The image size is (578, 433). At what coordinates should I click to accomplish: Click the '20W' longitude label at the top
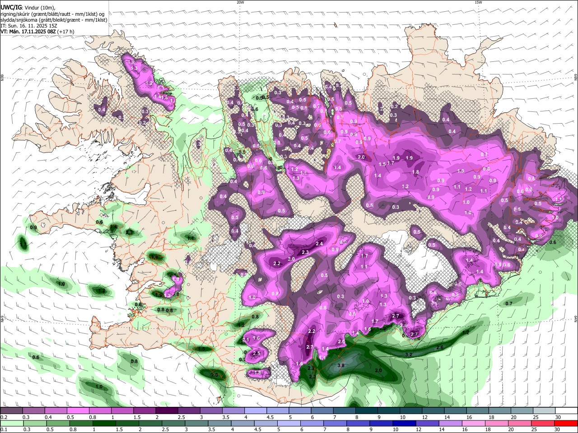click(240, 2)
